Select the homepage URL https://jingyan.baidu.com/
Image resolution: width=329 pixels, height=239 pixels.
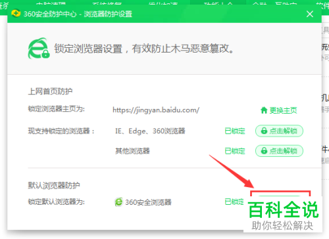click(x=156, y=110)
